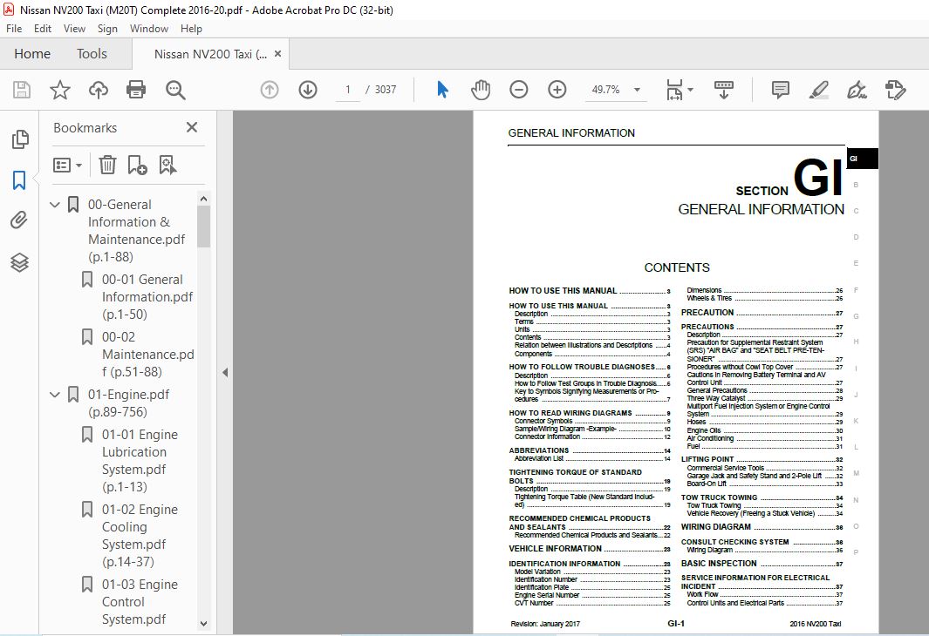The width and height of the screenshot is (929, 636).
Task: Zoom in with plus button
Action: pos(557,90)
